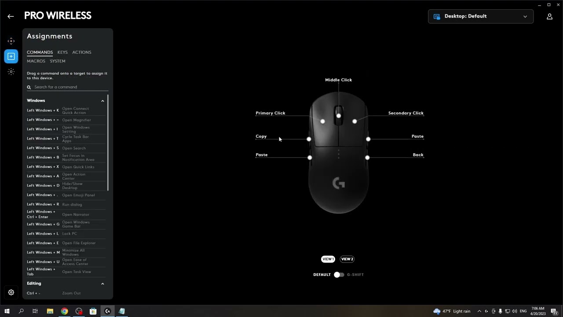Click the Back assignment label

(418, 155)
